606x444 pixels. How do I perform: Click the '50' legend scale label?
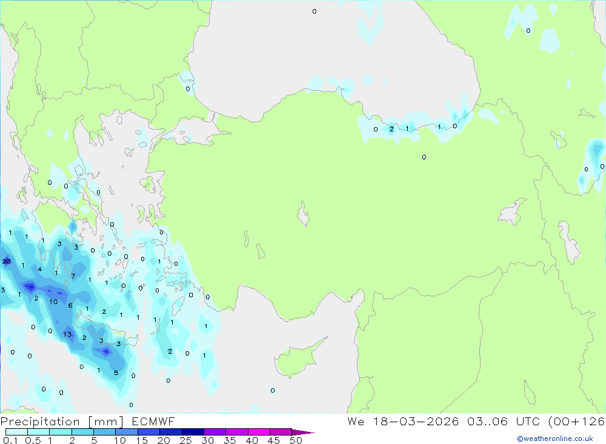click(296, 440)
